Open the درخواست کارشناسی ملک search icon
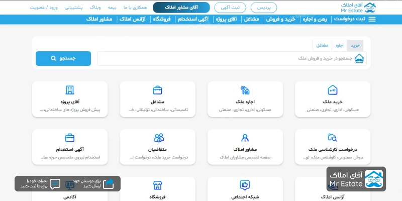 pos(333,138)
